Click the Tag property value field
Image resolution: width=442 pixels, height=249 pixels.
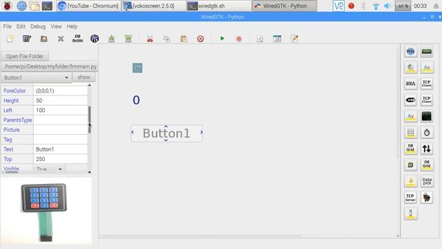coord(61,140)
